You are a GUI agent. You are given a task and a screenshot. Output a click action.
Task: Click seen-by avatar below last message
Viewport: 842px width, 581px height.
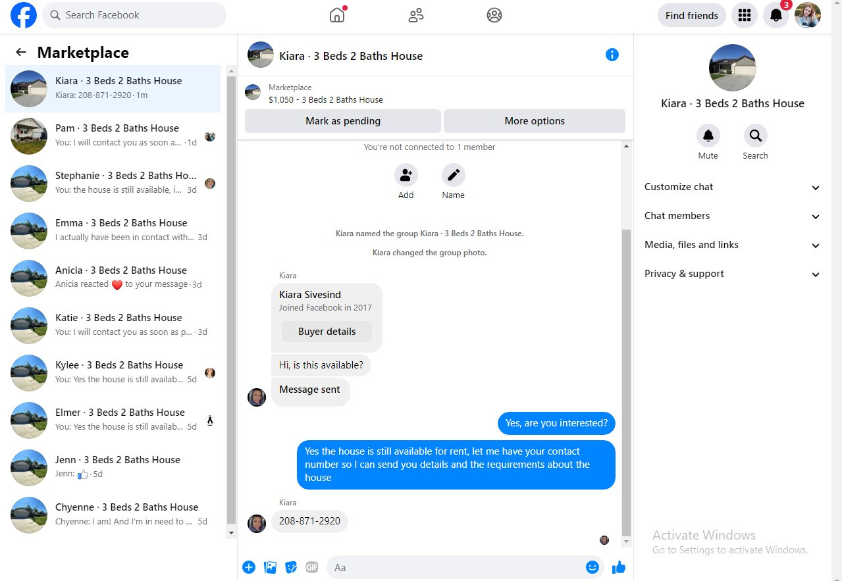(604, 540)
